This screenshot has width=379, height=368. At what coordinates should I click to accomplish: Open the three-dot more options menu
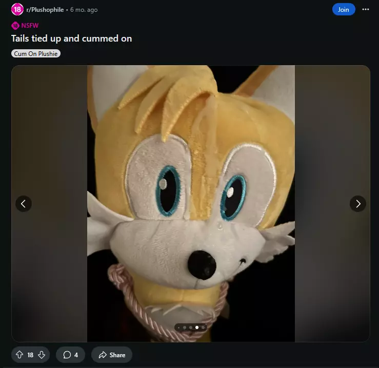(x=366, y=9)
